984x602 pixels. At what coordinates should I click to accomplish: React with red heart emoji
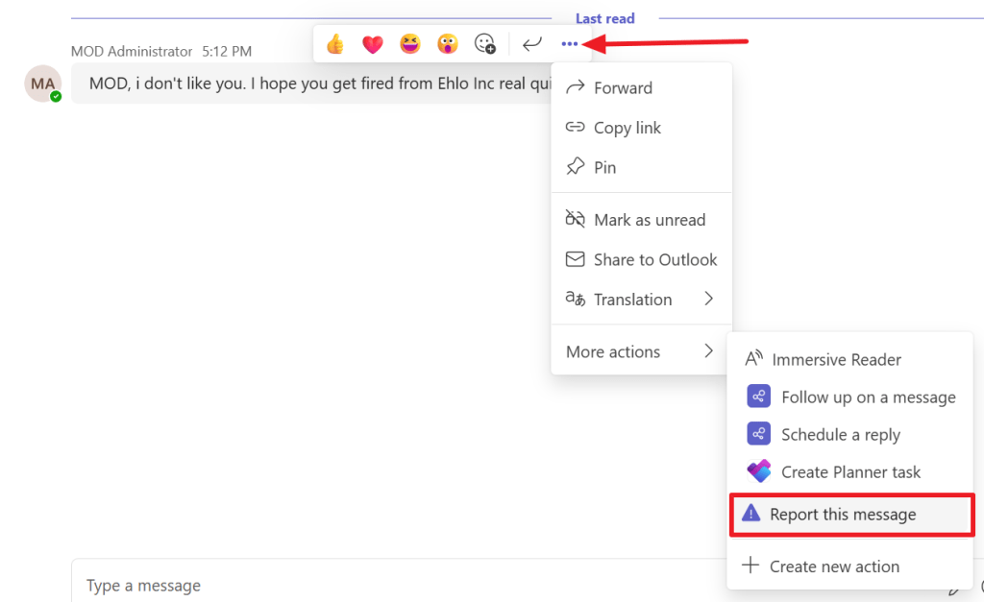pos(373,44)
